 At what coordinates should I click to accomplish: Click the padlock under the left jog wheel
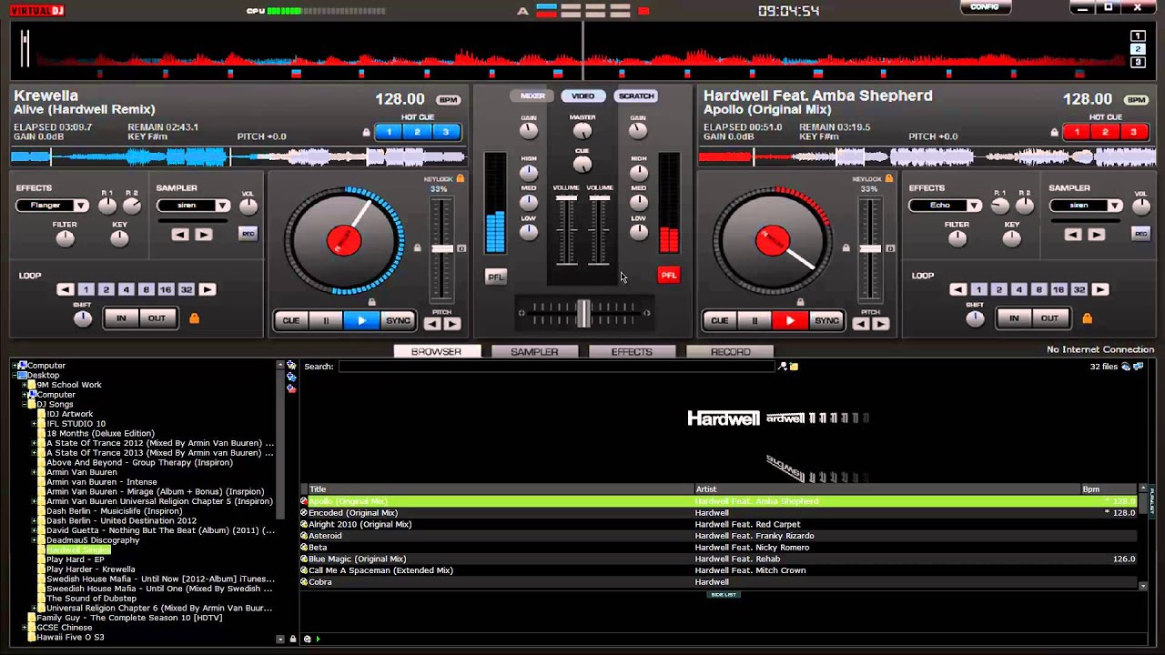coord(371,302)
